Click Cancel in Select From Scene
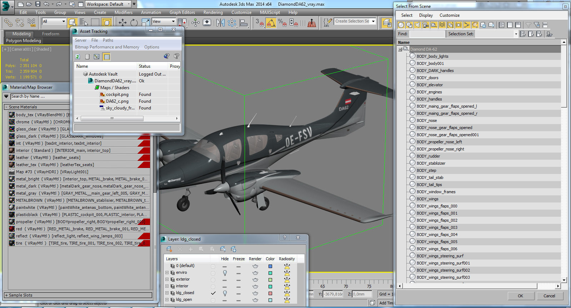Image resolution: width=571 pixels, height=308 pixels. pyautogui.click(x=549, y=296)
